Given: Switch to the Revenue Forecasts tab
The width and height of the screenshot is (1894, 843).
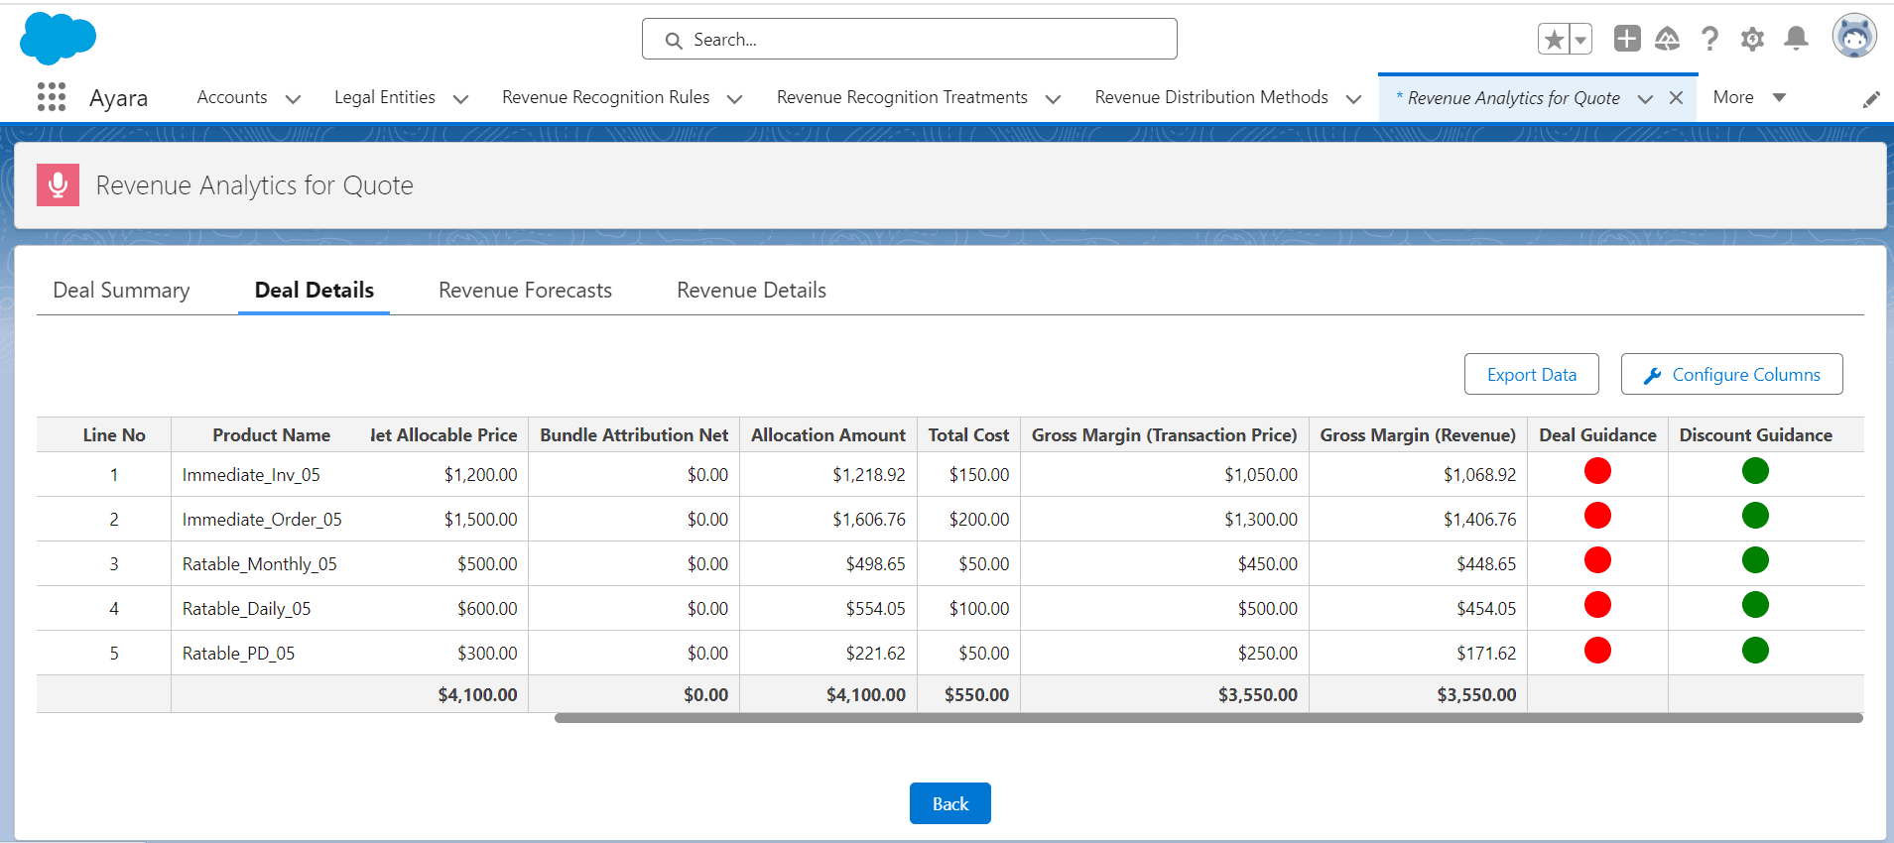Looking at the screenshot, I should 525,291.
